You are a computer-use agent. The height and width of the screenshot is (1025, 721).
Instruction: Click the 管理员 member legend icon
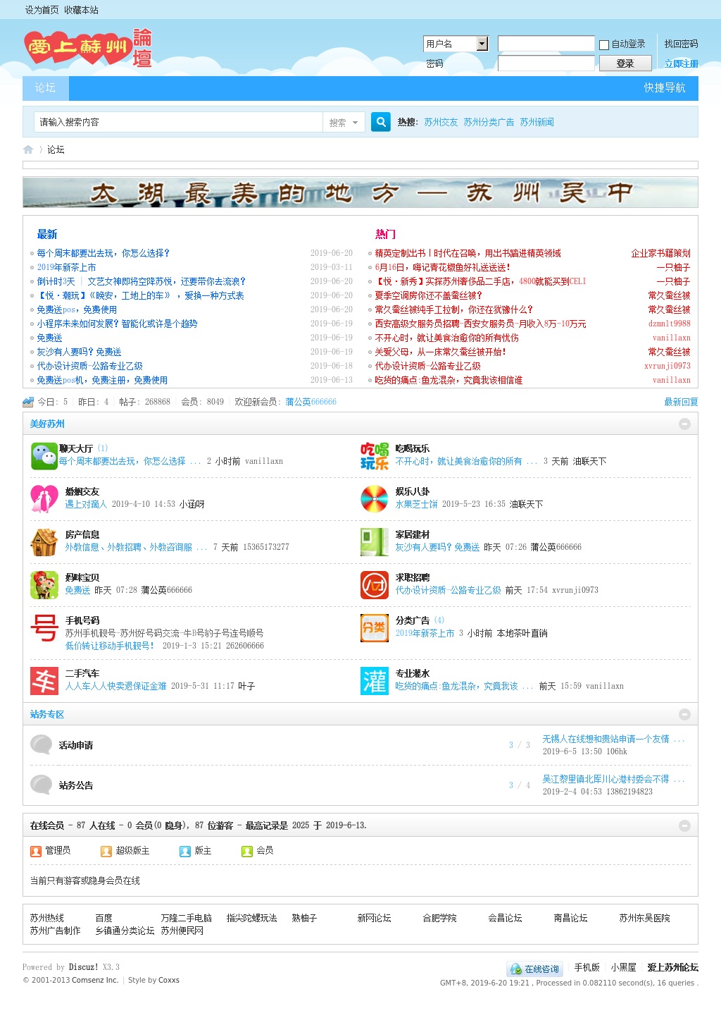click(36, 851)
